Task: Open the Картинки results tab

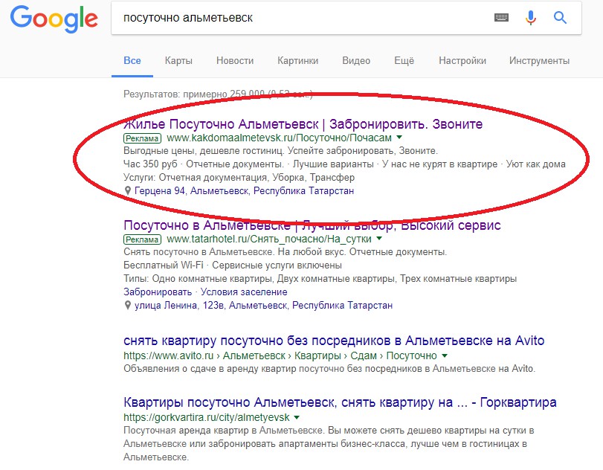Action: (x=297, y=61)
